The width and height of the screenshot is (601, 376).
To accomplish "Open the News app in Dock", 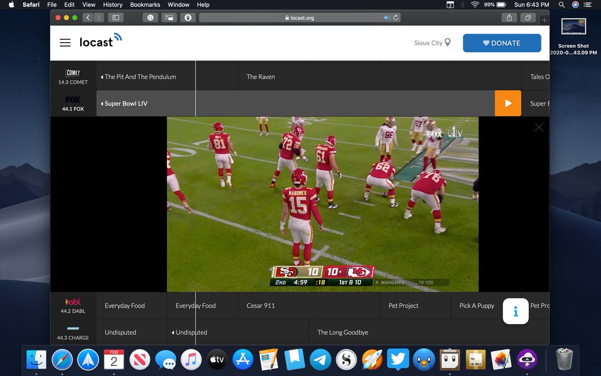I will [140, 359].
